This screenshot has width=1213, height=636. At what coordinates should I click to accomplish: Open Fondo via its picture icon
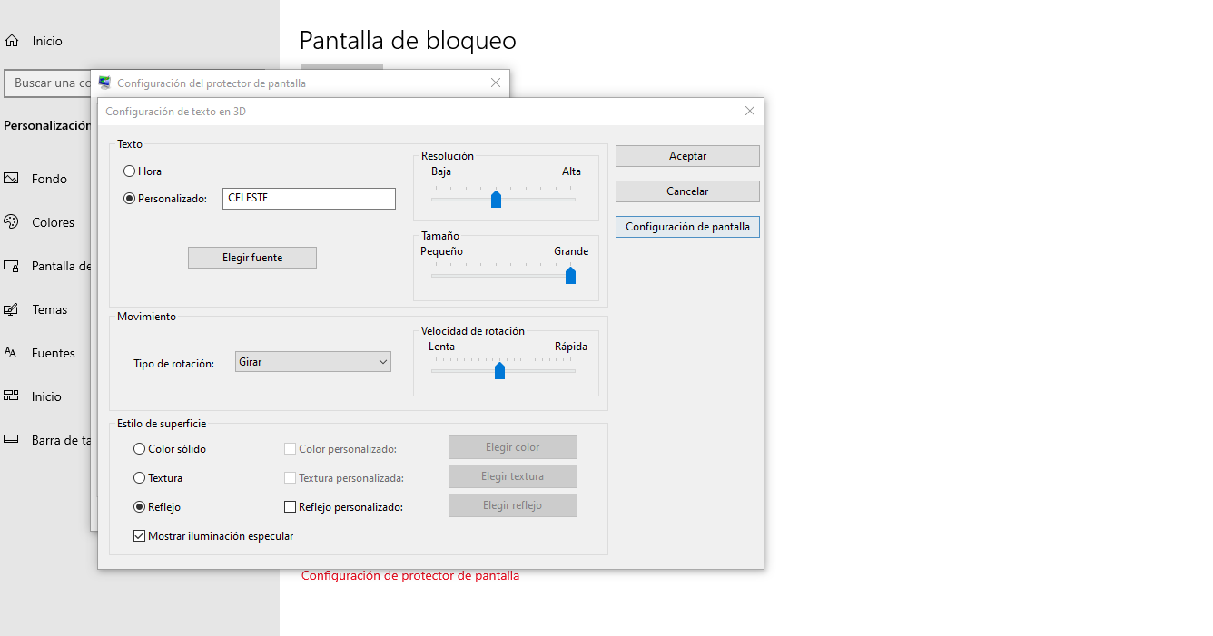pyautogui.click(x=12, y=179)
